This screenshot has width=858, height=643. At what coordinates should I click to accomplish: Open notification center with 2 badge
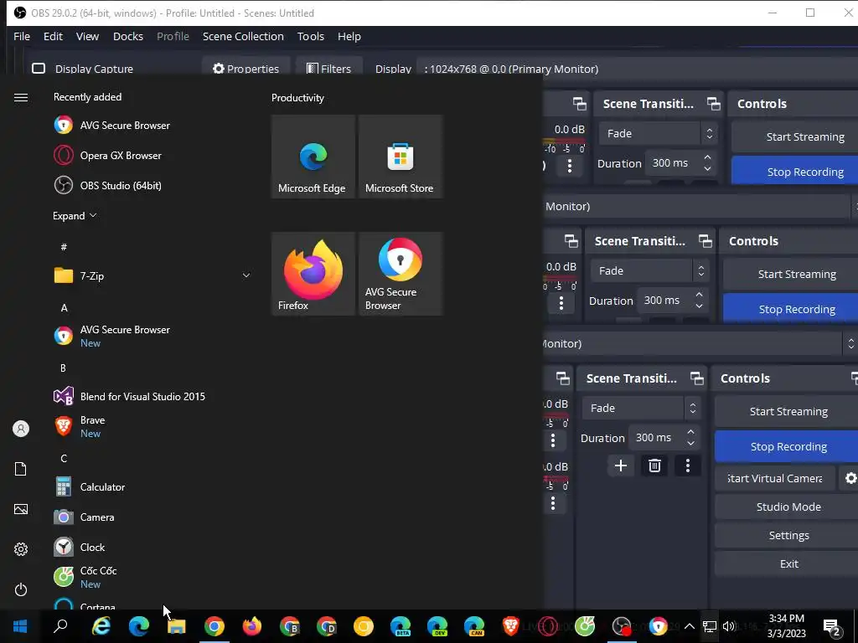(x=832, y=626)
